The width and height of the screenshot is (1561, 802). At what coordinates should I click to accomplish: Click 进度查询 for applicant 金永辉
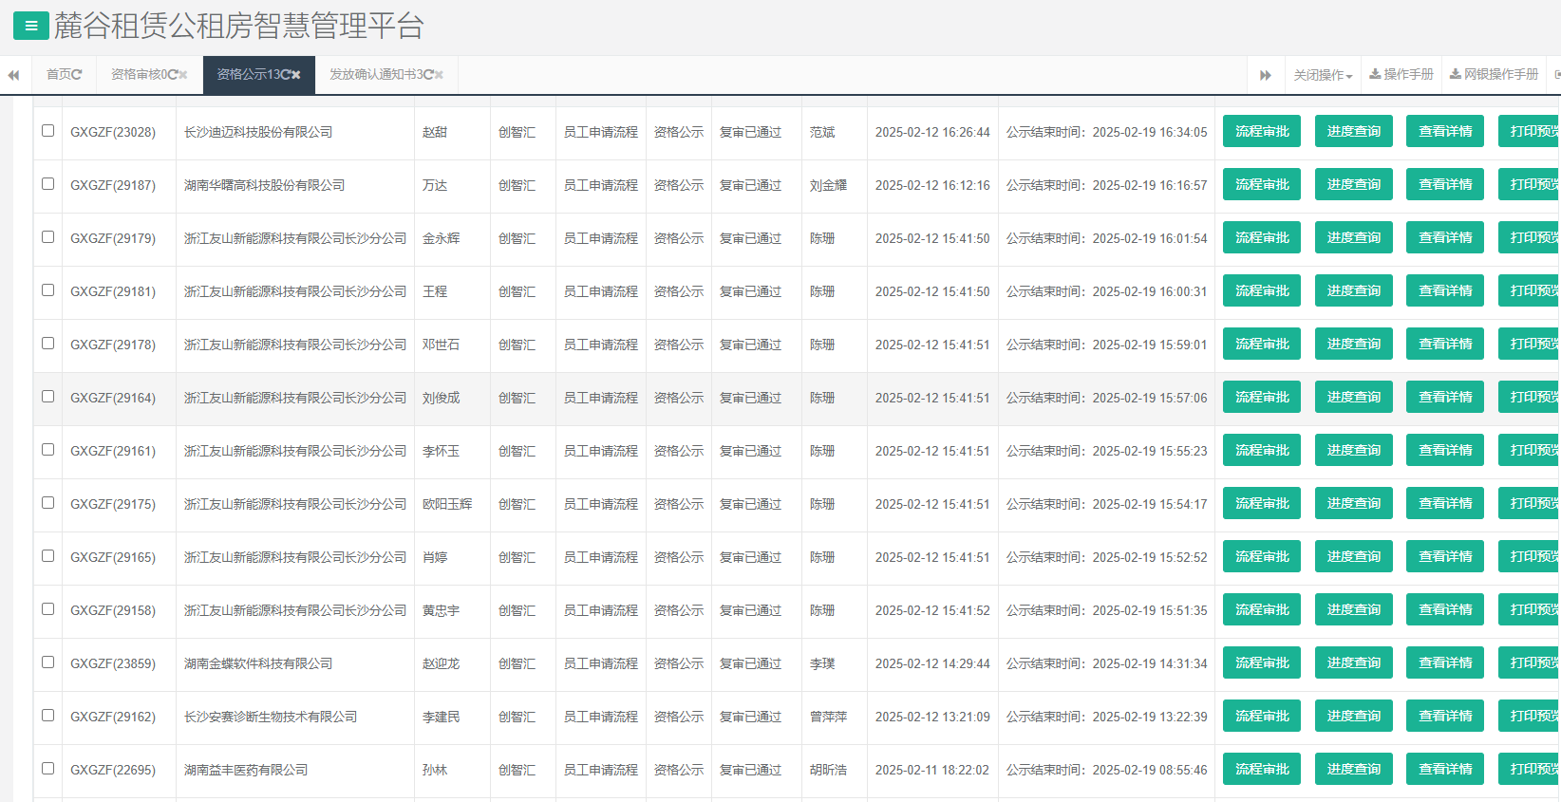(1353, 238)
